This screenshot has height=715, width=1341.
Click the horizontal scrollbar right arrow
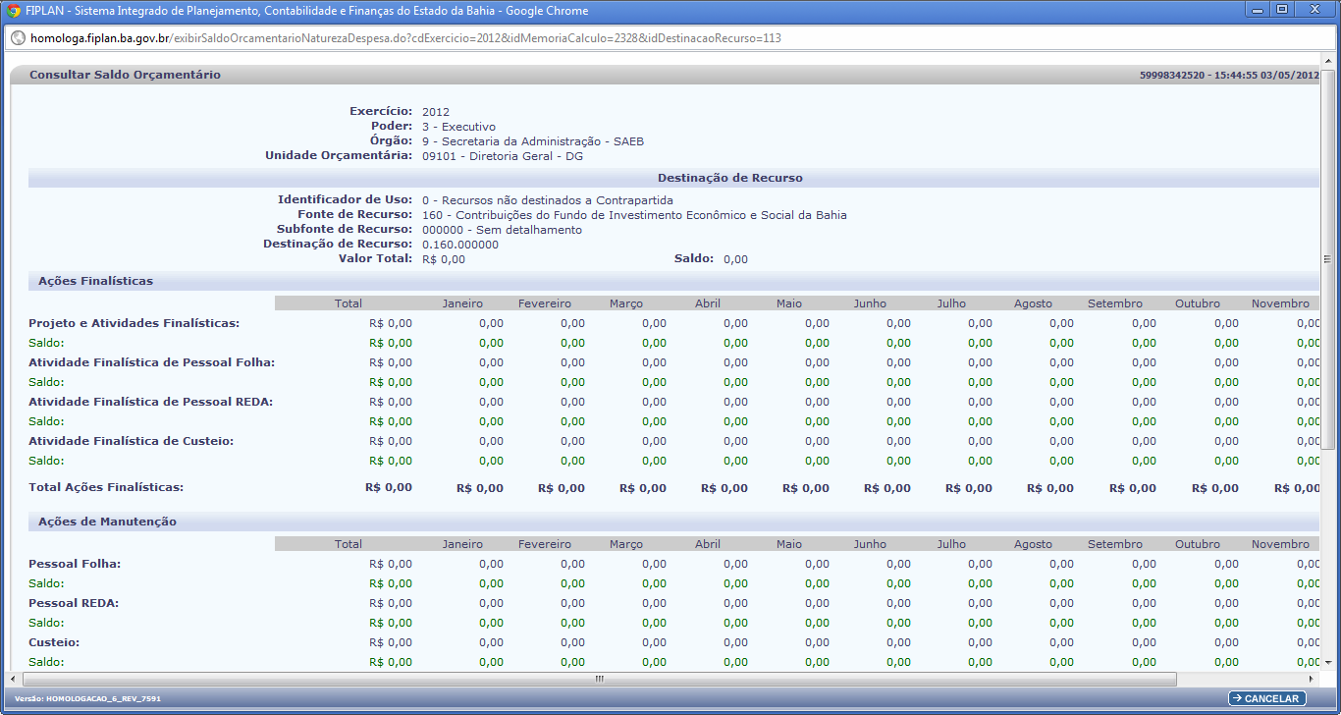[x=1314, y=679]
